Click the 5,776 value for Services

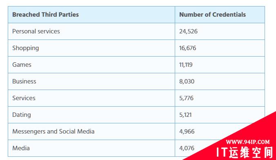tap(187, 98)
